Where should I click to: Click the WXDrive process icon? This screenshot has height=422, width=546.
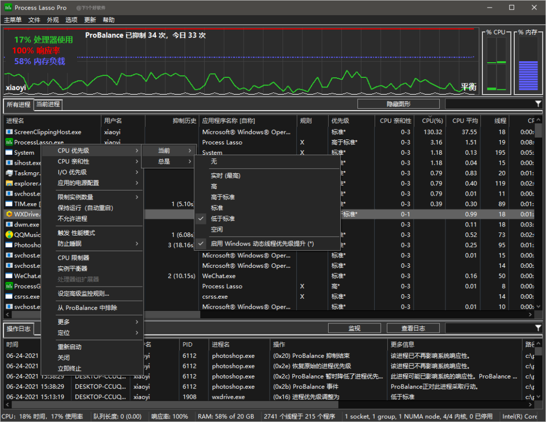pos(9,214)
